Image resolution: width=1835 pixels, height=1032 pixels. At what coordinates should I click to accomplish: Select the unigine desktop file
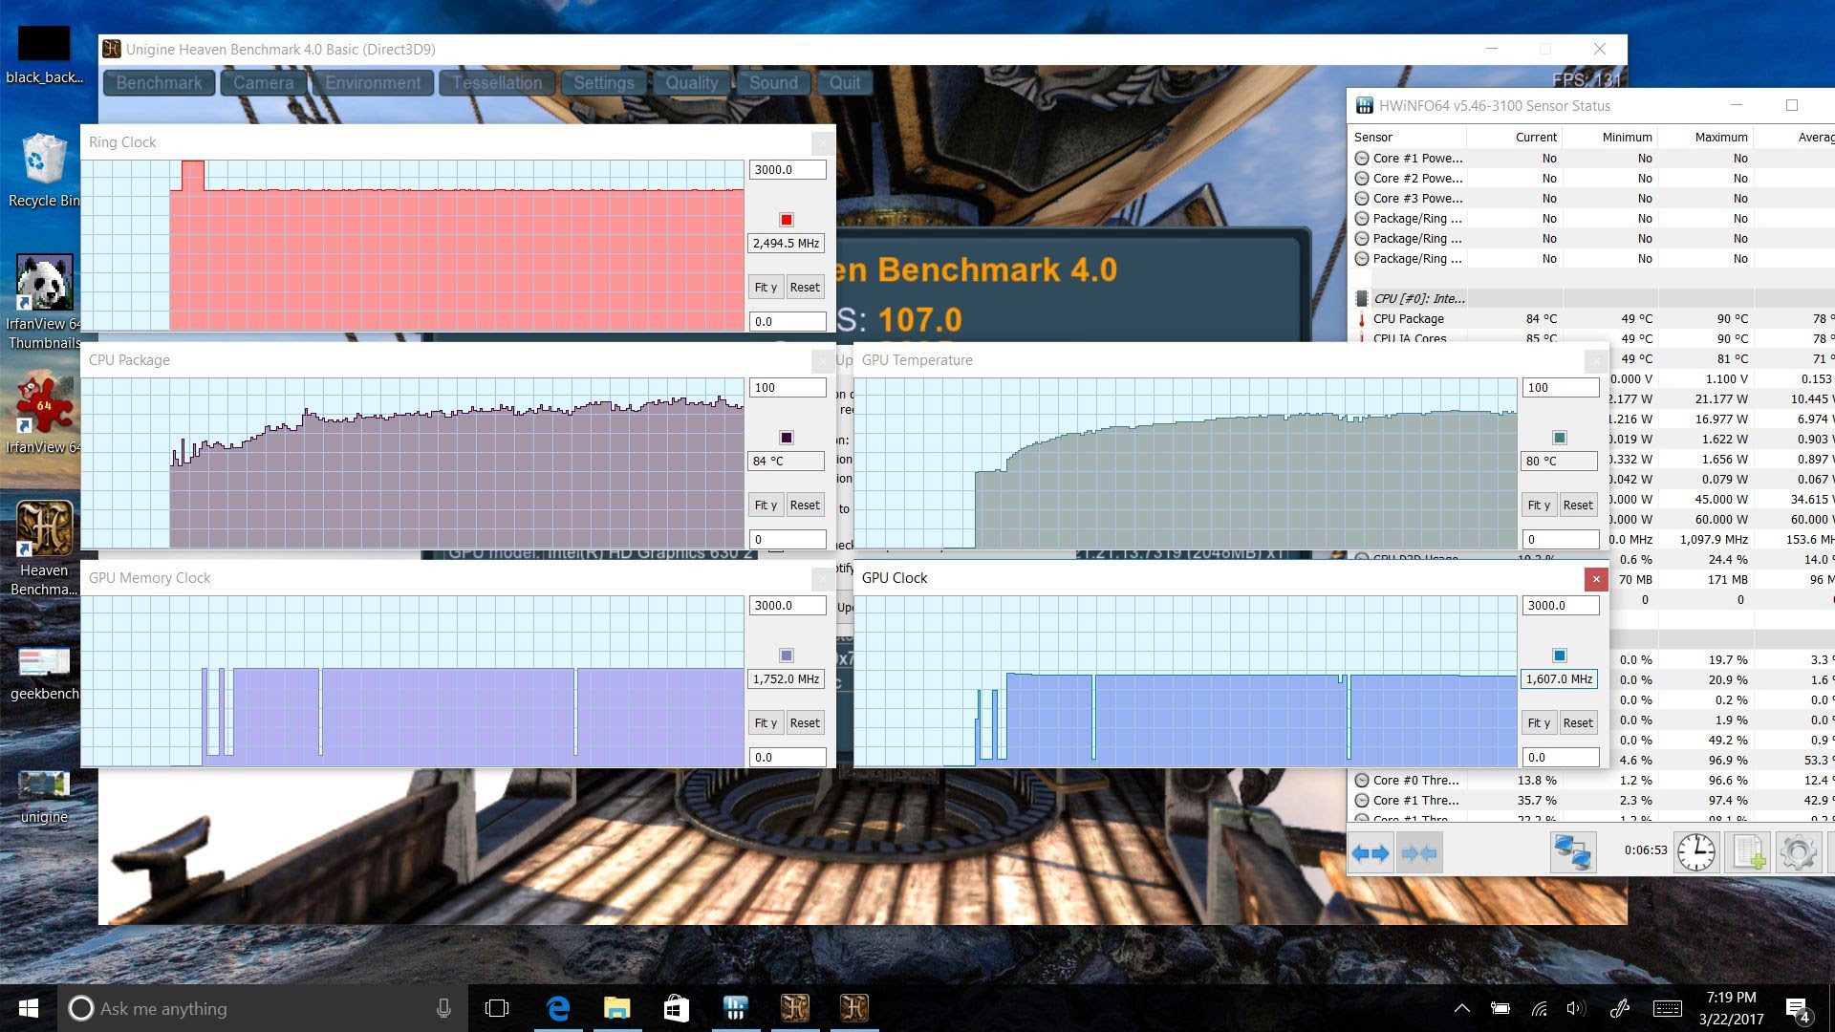(x=43, y=796)
